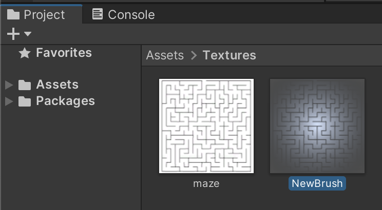Click the Favorites star icon
Screen dimensions: 382x210
24,53
